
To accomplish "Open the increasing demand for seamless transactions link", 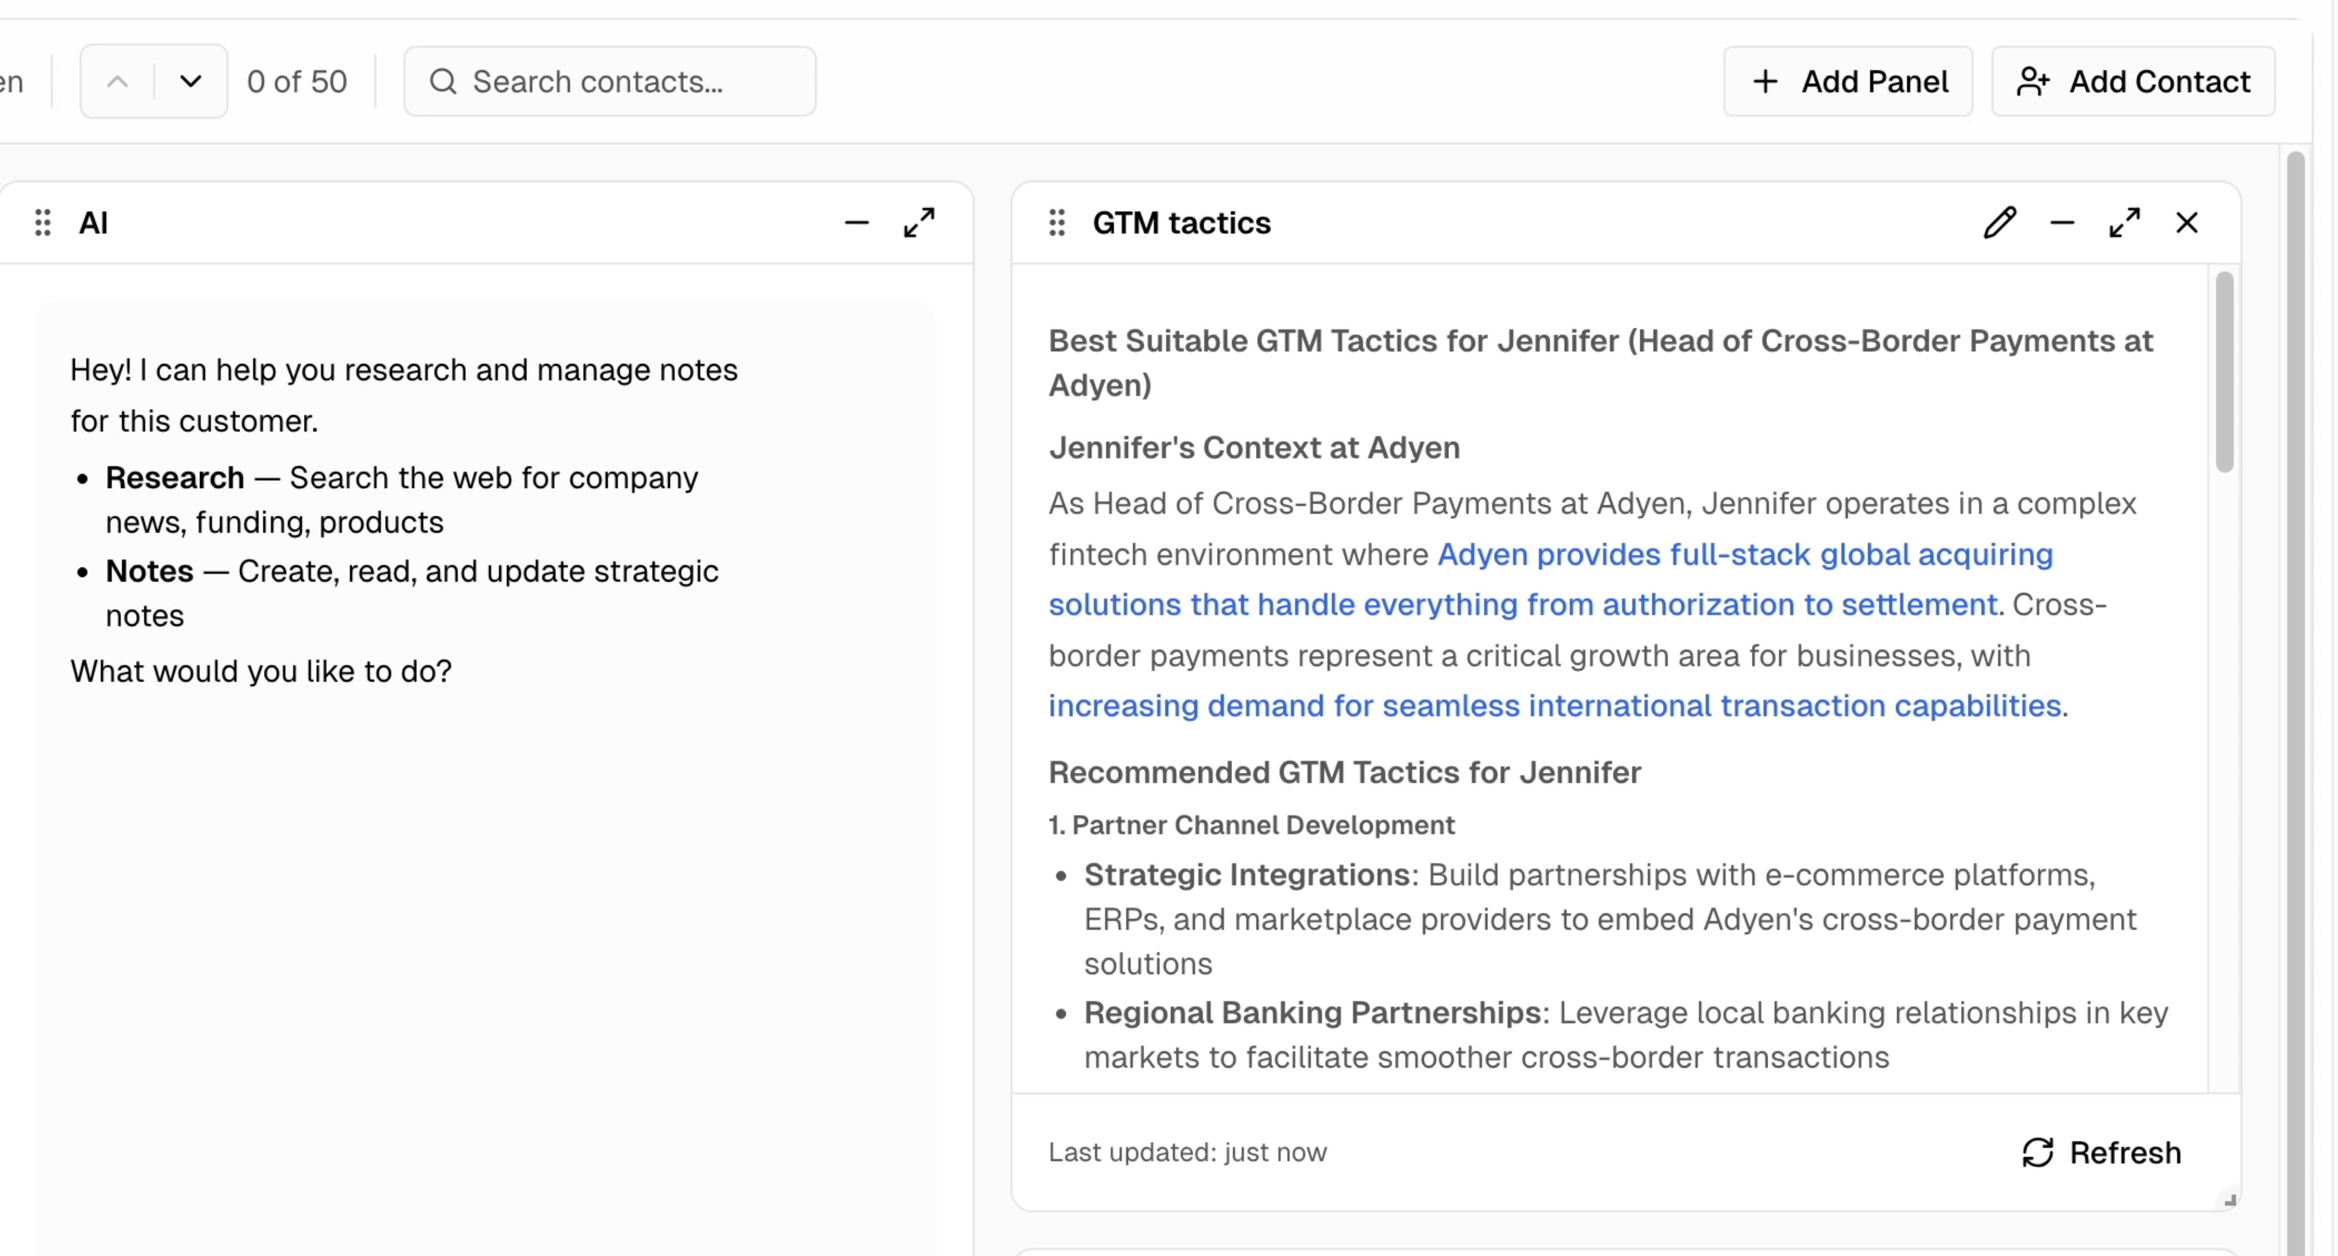I will [1554, 706].
